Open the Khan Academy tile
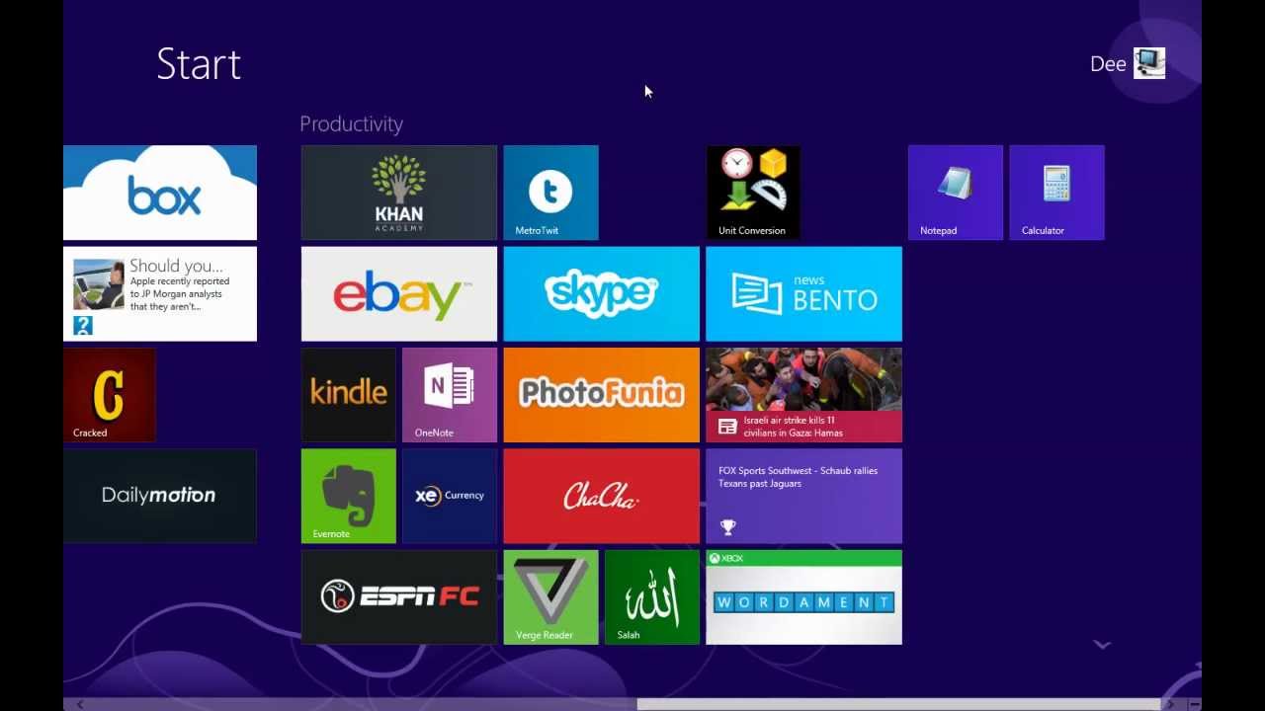 click(399, 193)
